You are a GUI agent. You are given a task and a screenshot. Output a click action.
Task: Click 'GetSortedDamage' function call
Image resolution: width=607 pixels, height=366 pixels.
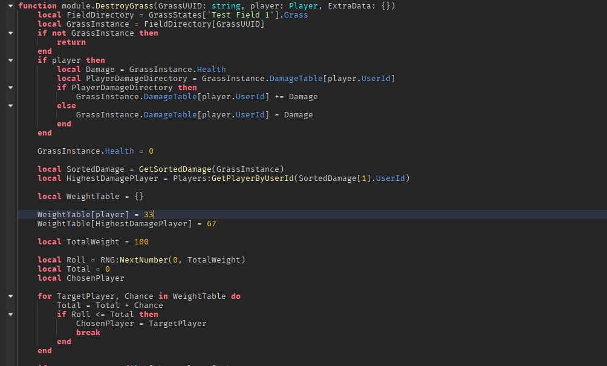click(x=175, y=169)
